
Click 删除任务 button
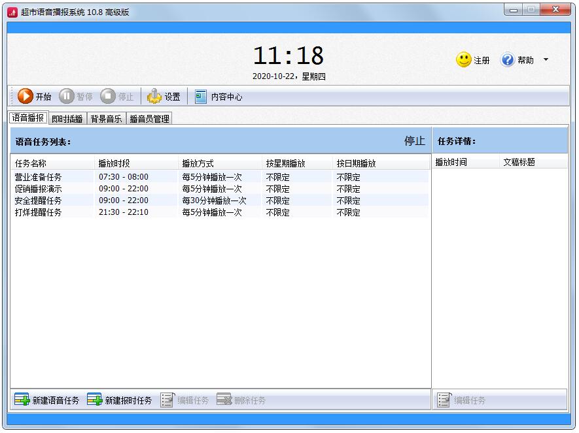(x=241, y=400)
